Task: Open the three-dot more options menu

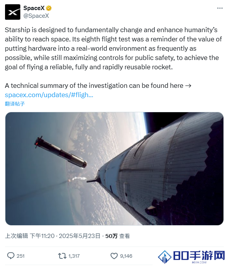Action: tap(220, 8)
